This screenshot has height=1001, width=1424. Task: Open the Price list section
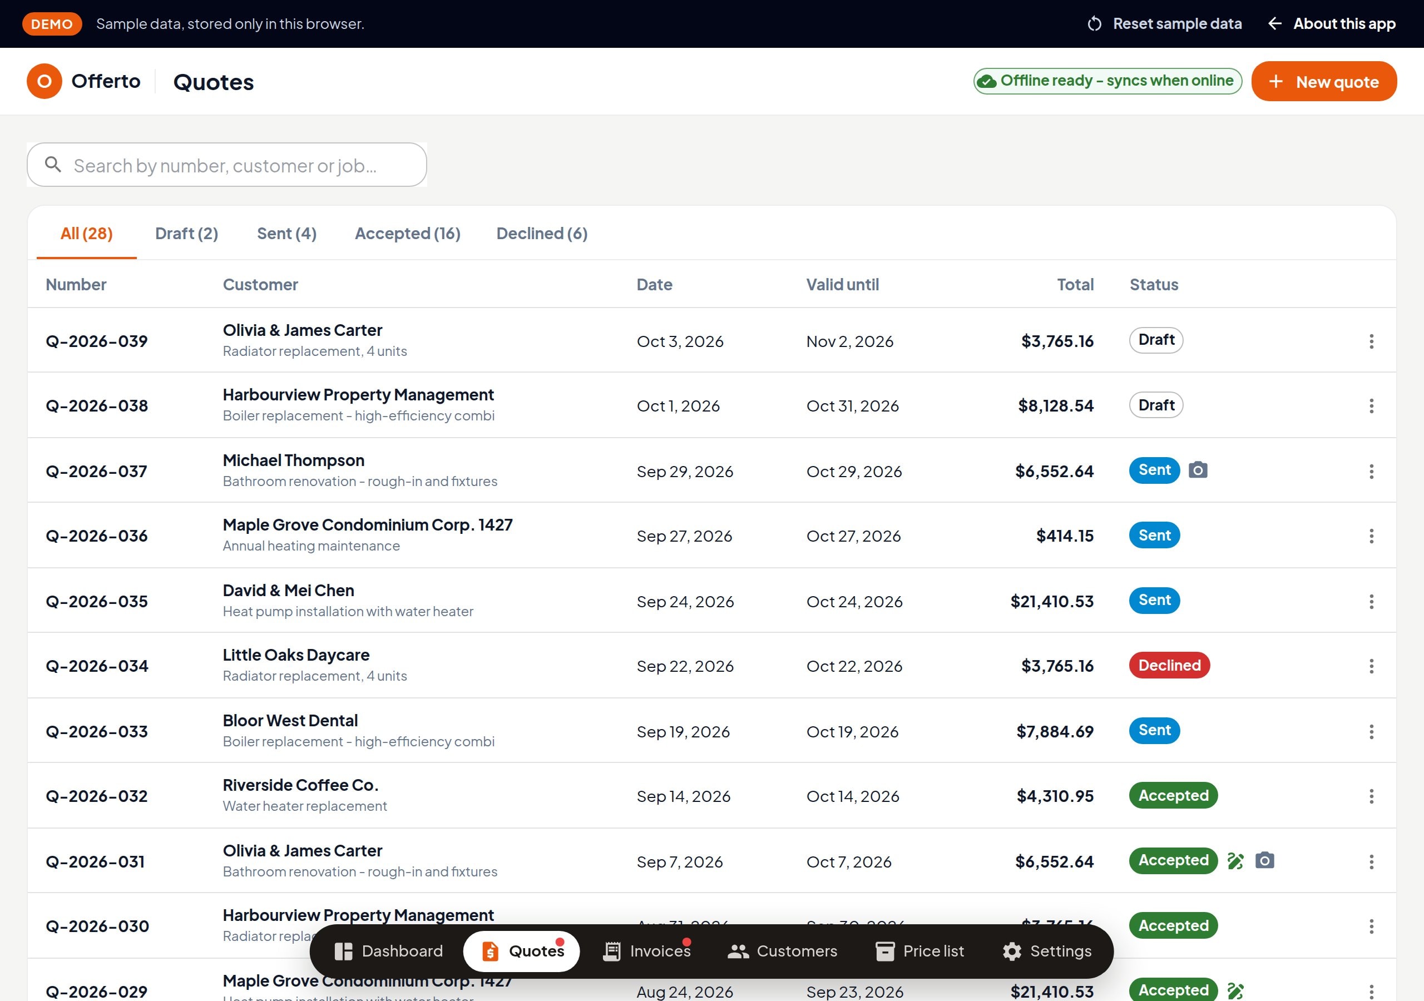point(920,951)
